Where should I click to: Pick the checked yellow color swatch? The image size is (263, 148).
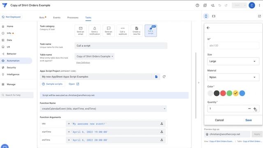[x=235, y=93]
